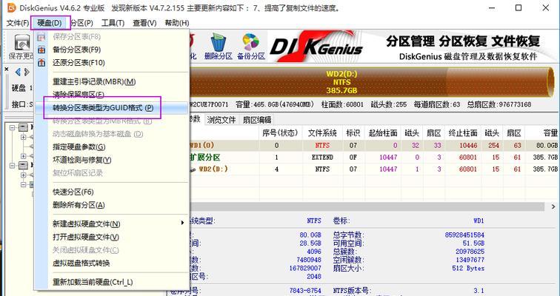Click the 51.5GB free space value
The image size is (560, 296).
[x=473, y=243]
